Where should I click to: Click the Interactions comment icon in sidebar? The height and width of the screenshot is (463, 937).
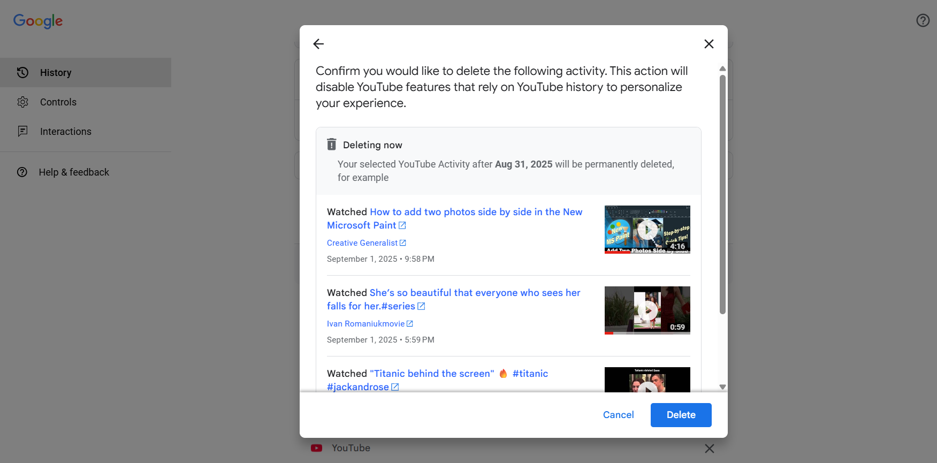click(x=22, y=131)
